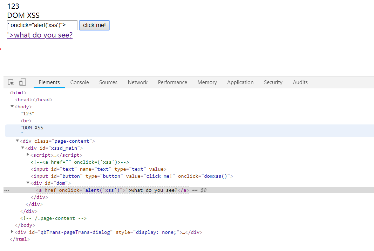374x251 pixels.
Task: Collapse the div class page-content node
Action: tap(17, 141)
